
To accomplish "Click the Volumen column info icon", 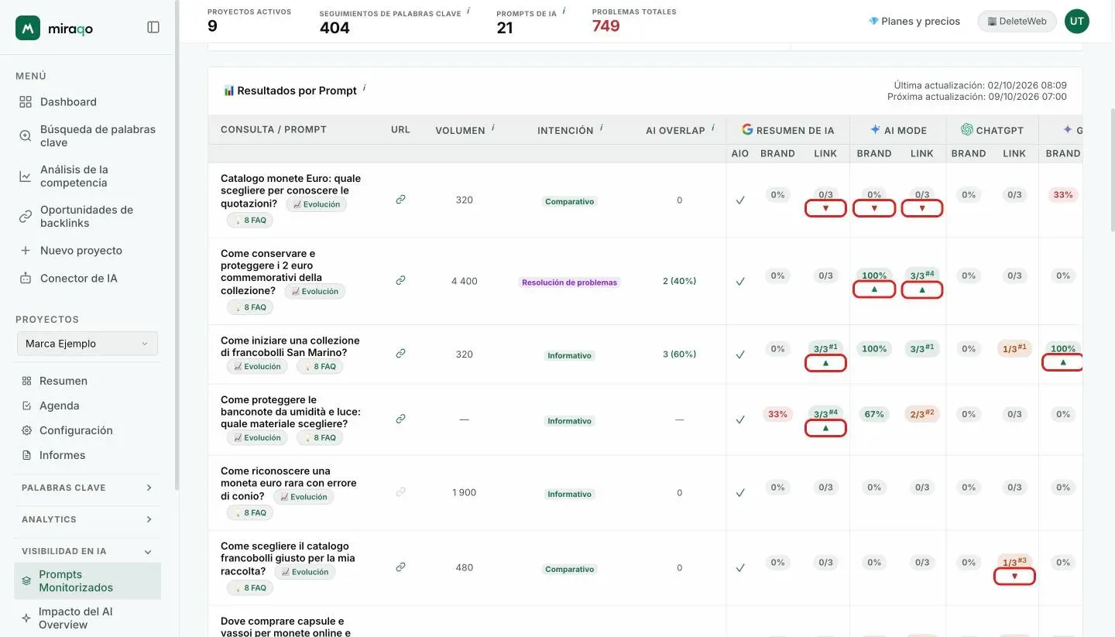I will tap(492, 128).
